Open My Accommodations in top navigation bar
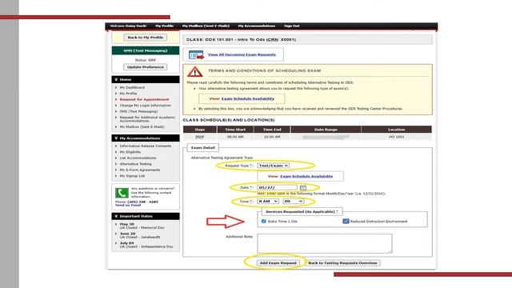 tap(256, 26)
